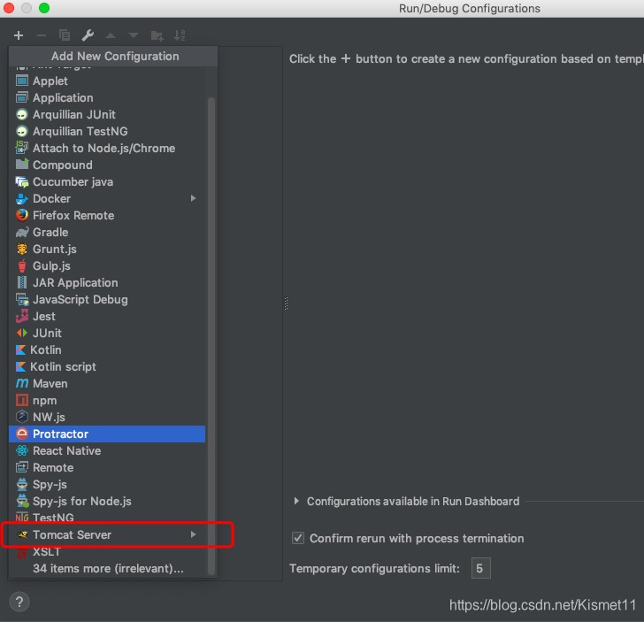Viewport: 644px width, 622px height.
Task: Click the Jest icon
Action: click(x=22, y=317)
